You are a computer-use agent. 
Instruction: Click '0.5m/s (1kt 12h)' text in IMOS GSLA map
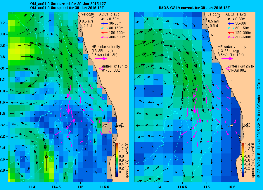231,55
